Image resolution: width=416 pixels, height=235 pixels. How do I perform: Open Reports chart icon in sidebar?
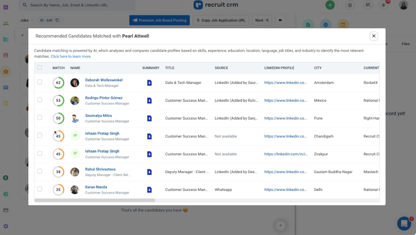click(x=6, y=194)
